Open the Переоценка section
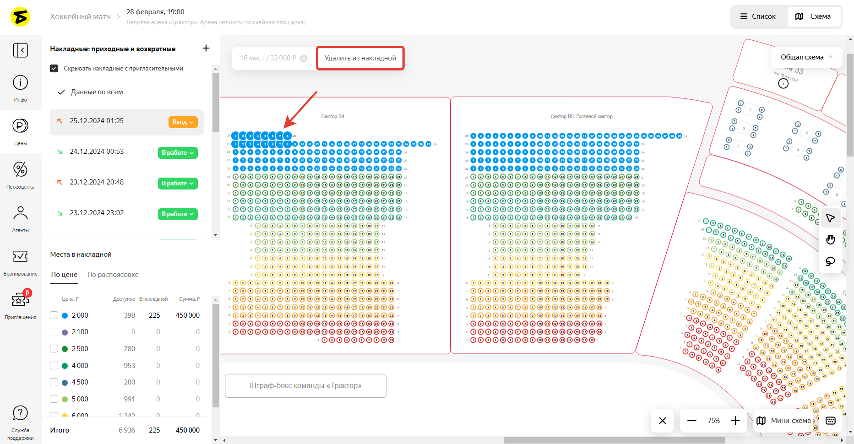Viewport: 854px width, 444px height. tap(20, 175)
